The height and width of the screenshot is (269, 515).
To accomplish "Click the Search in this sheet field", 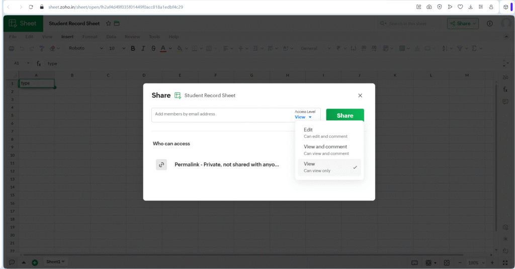I will pyautogui.click(x=410, y=24).
